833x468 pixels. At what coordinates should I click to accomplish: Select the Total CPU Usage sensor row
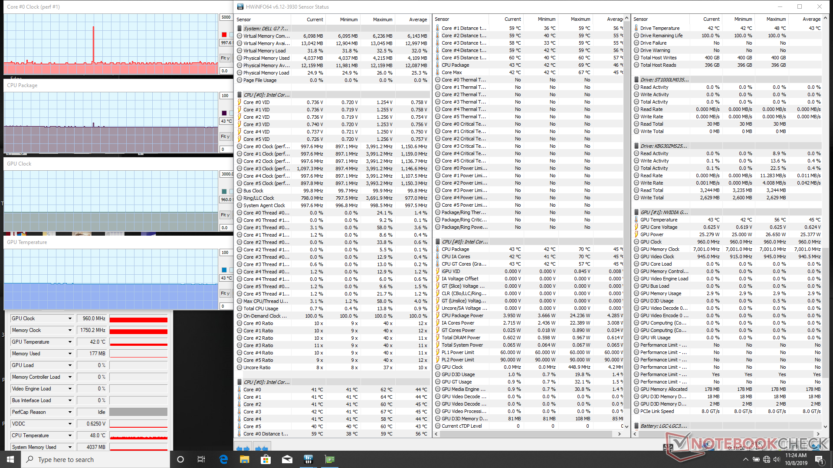pyautogui.click(x=332, y=309)
